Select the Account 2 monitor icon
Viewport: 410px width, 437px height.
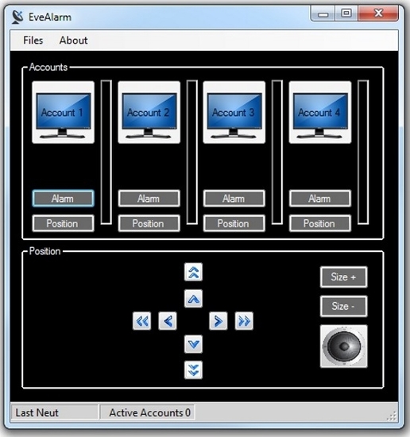149,112
